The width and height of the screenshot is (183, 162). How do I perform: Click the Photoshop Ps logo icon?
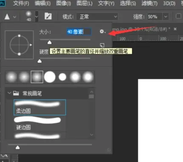point(3,3)
